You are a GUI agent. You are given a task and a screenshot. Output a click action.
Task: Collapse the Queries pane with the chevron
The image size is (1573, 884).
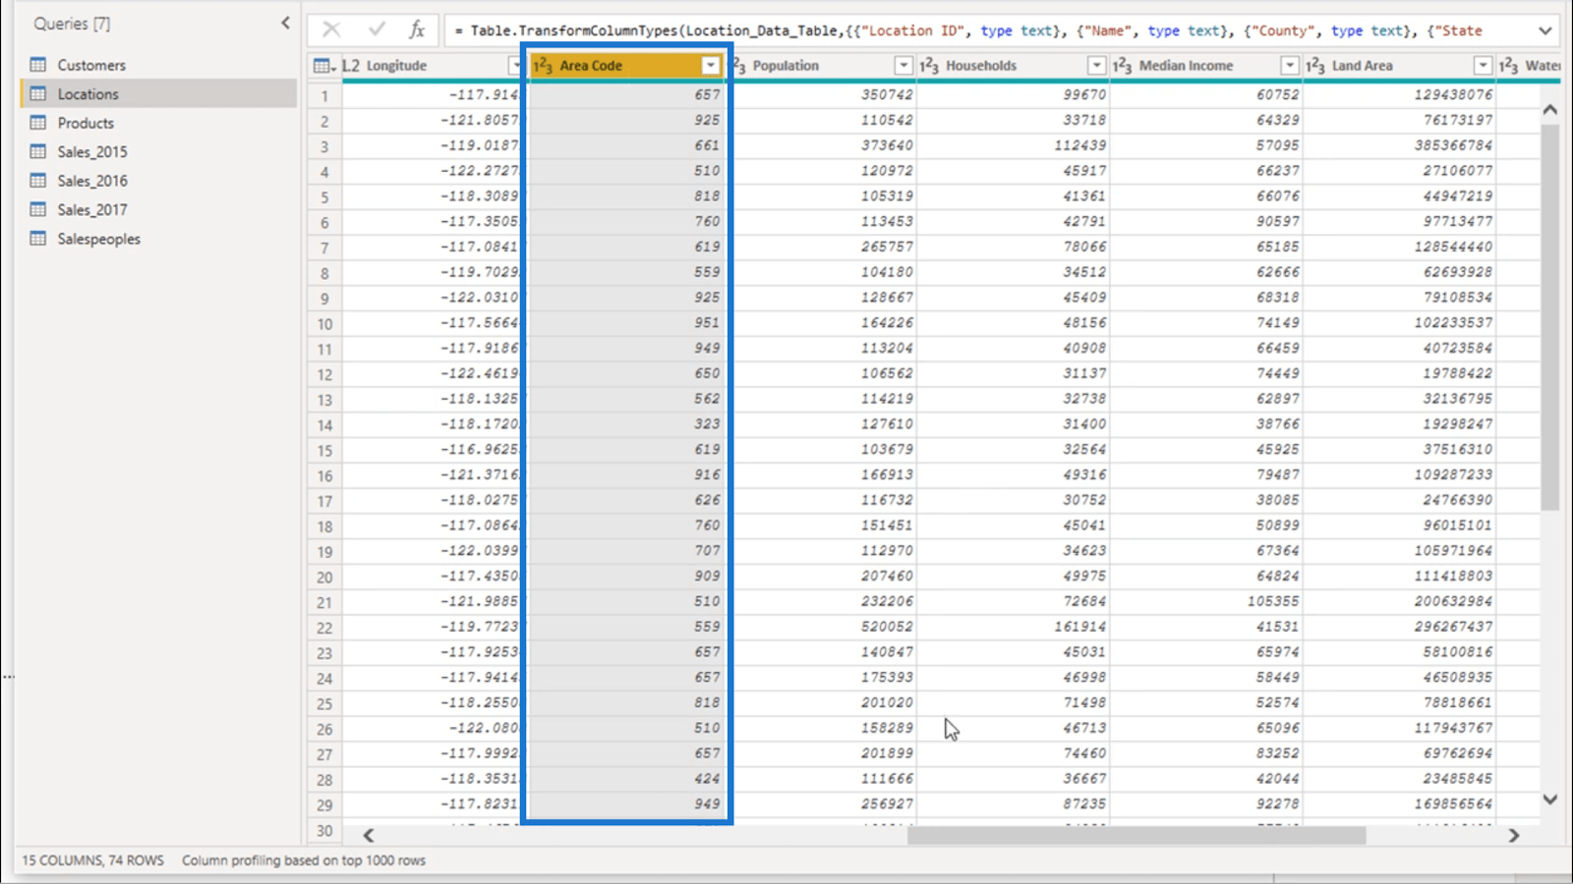pos(285,23)
